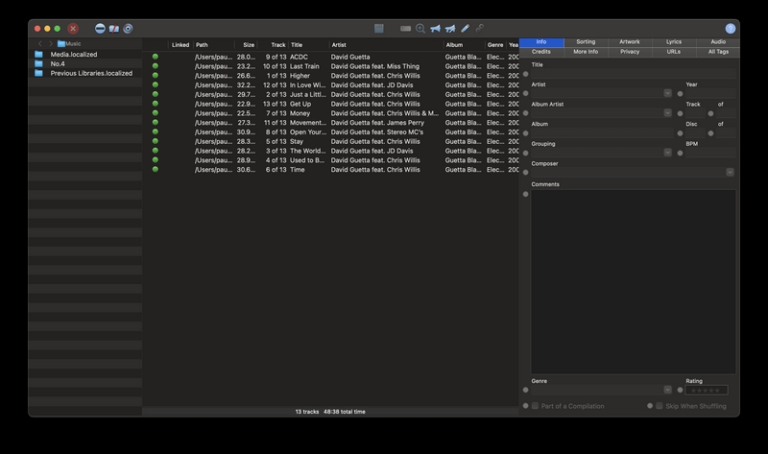Click the green status dot of Higher row
The width and height of the screenshot is (768, 454).
pos(156,76)
